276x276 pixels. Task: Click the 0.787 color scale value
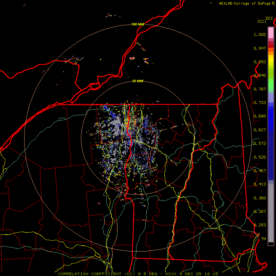pos(260,89)
